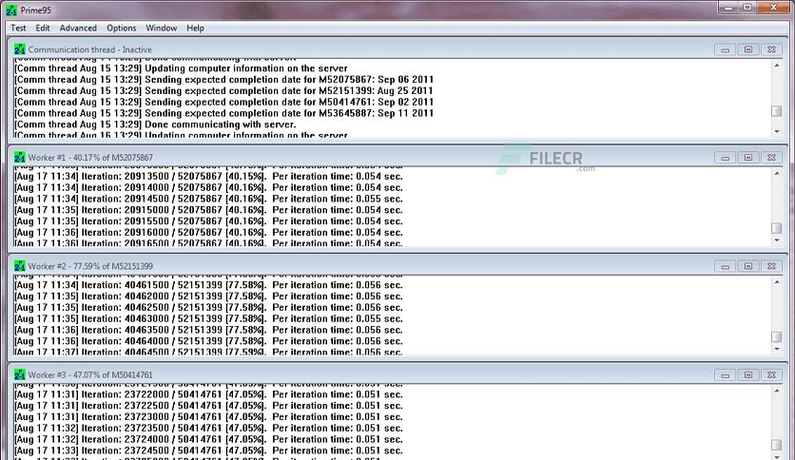Viewport: 795px width, 460px height.
Task: Click the scrollbar thumb in Worker #2 pane
Action: pyautogui.click(x=776, y=336)
